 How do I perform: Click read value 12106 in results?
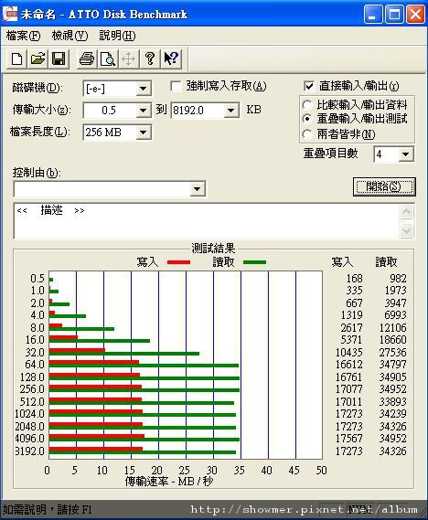pyautogui.click(x=393, y=328)
